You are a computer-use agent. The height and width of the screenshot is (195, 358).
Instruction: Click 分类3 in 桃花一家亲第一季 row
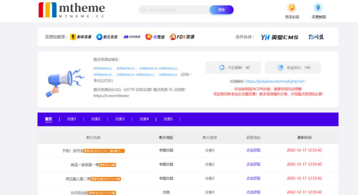tap(210, 164)
